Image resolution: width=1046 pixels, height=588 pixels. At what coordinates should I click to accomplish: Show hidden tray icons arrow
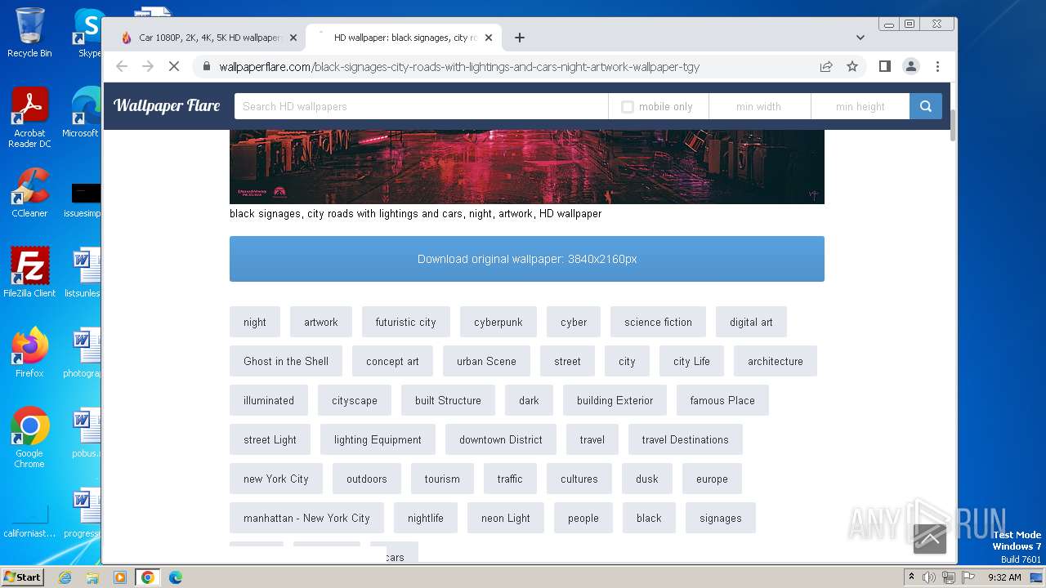(911, 577)
